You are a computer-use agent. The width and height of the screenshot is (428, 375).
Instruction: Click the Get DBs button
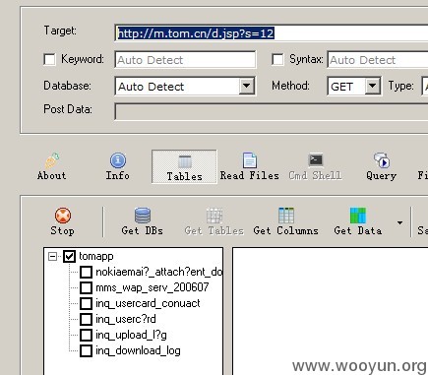tap(142, 221)
